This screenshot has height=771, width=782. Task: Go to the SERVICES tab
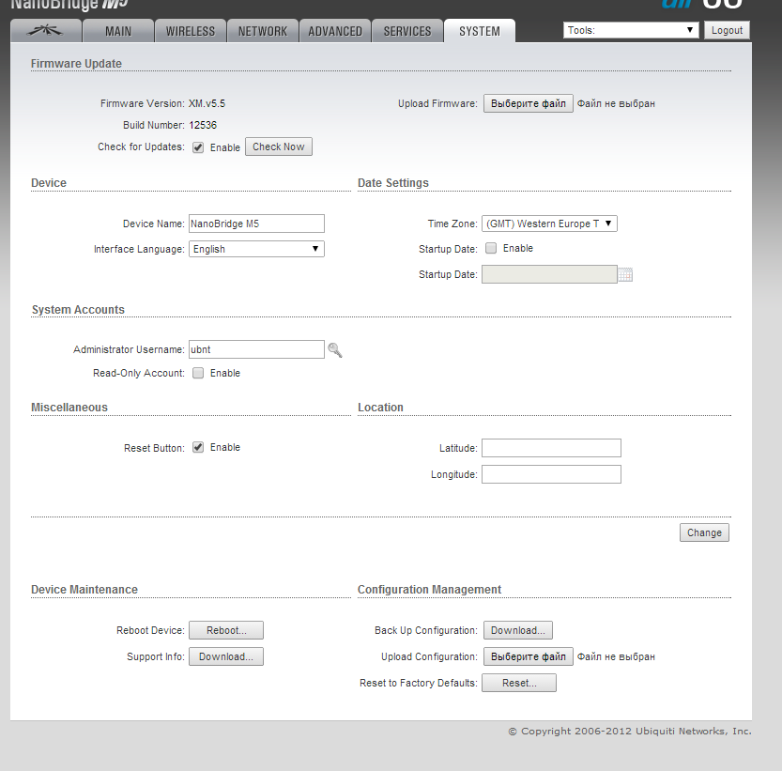407,31
